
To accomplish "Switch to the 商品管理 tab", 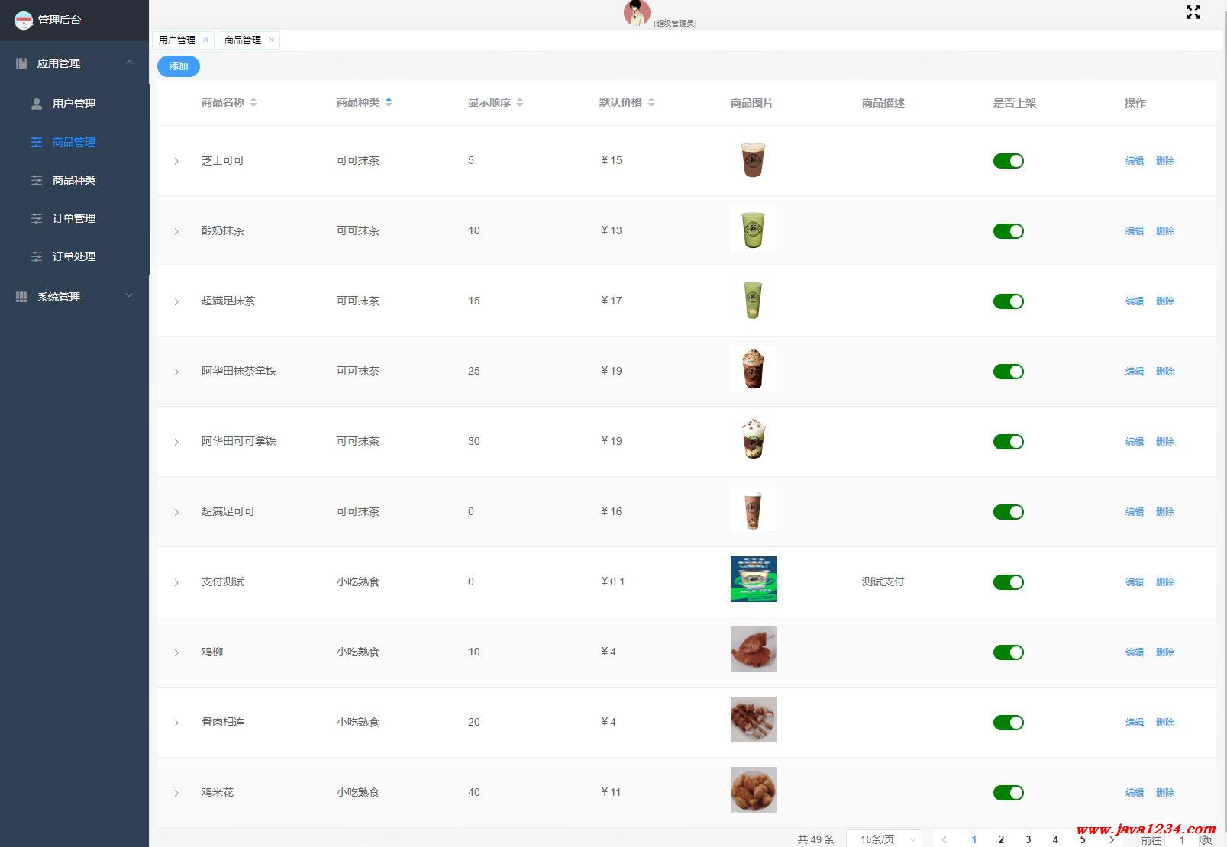I will click(243, 40).
